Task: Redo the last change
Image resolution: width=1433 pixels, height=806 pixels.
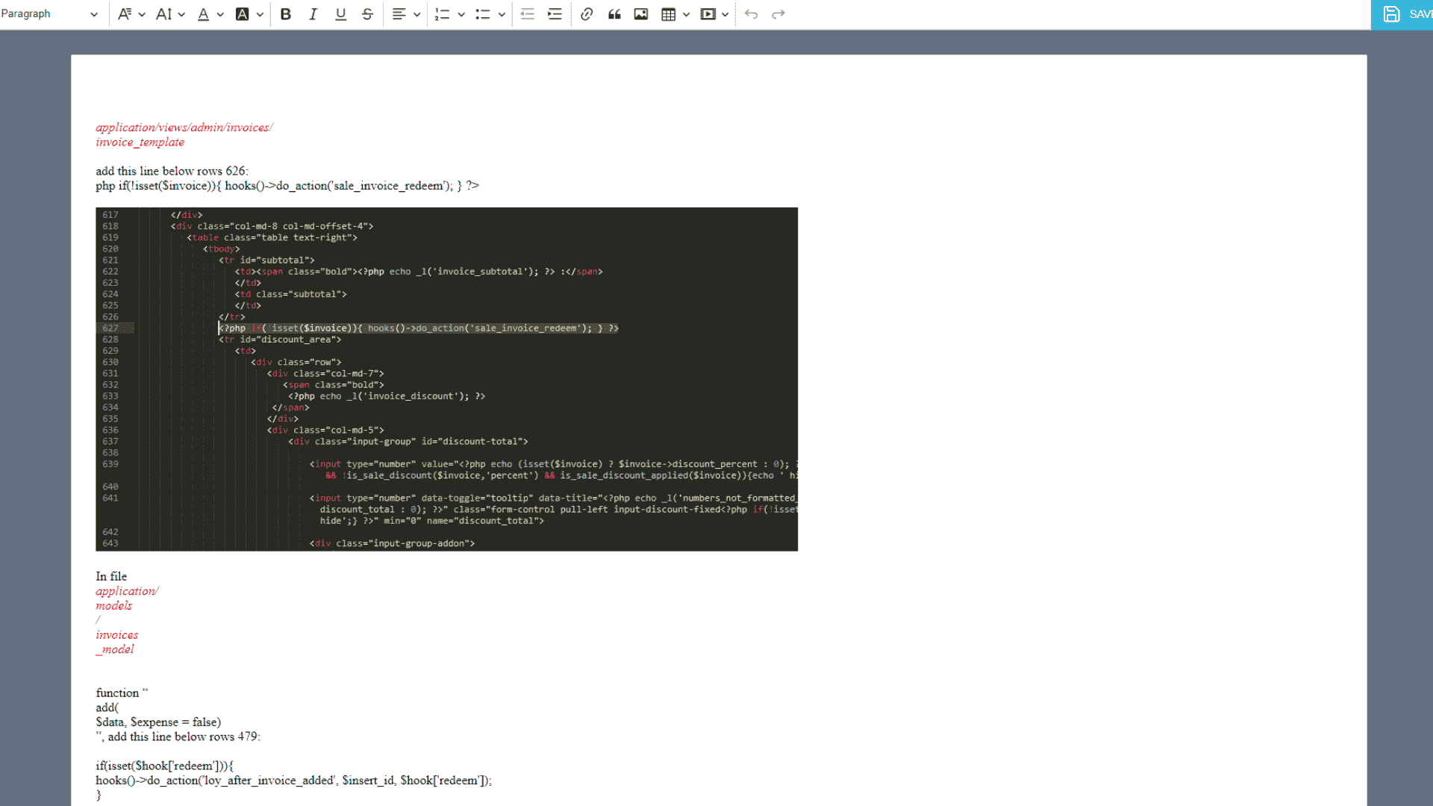Action: click(x=778, y=14)
